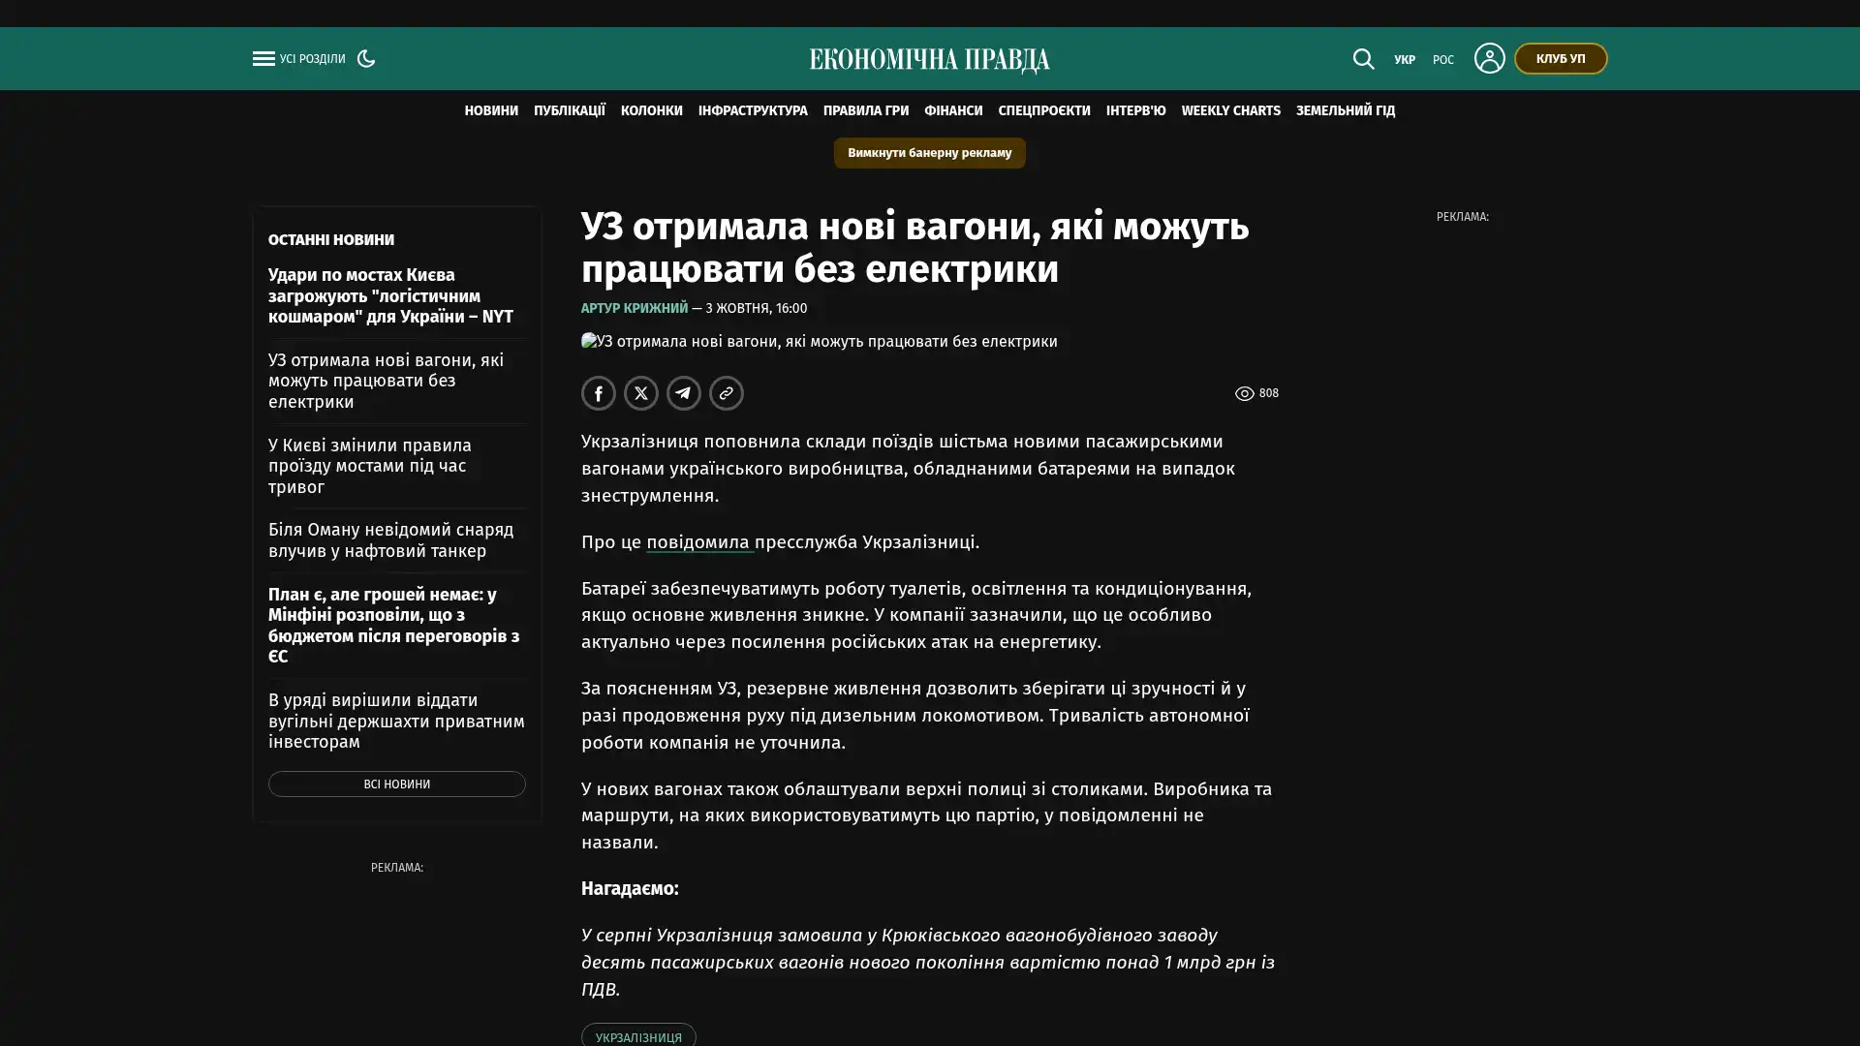Click the 'Всі новини' button in the sidebar

397,784
